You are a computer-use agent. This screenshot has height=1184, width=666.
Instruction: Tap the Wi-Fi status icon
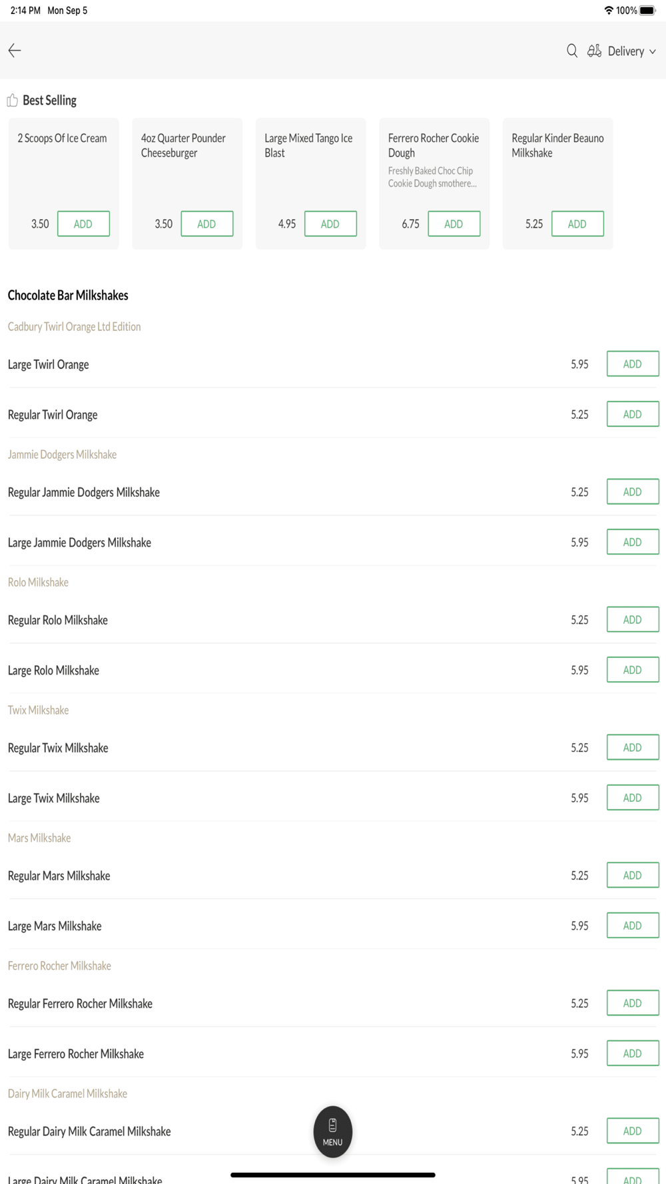pyautogui.click(x=608, y=11)
